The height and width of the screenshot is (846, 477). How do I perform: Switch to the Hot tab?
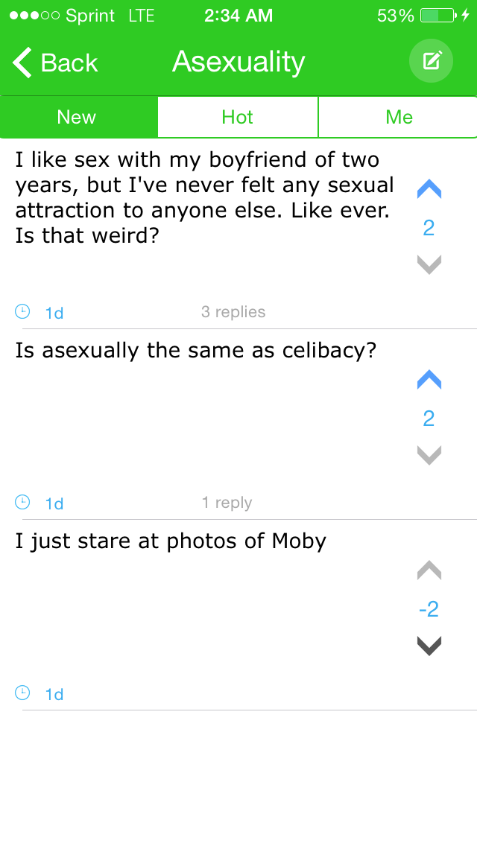coord(238,116)
